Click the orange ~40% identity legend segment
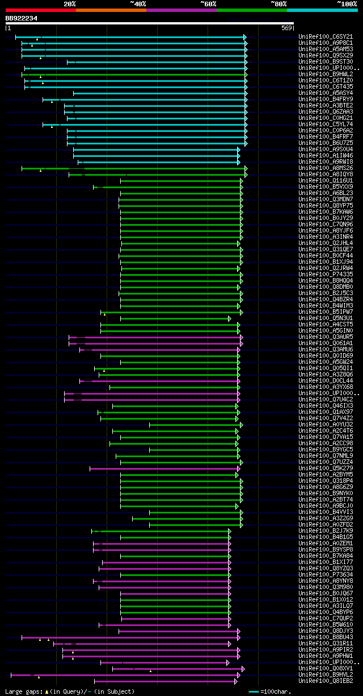 click(x=111, y=10)
